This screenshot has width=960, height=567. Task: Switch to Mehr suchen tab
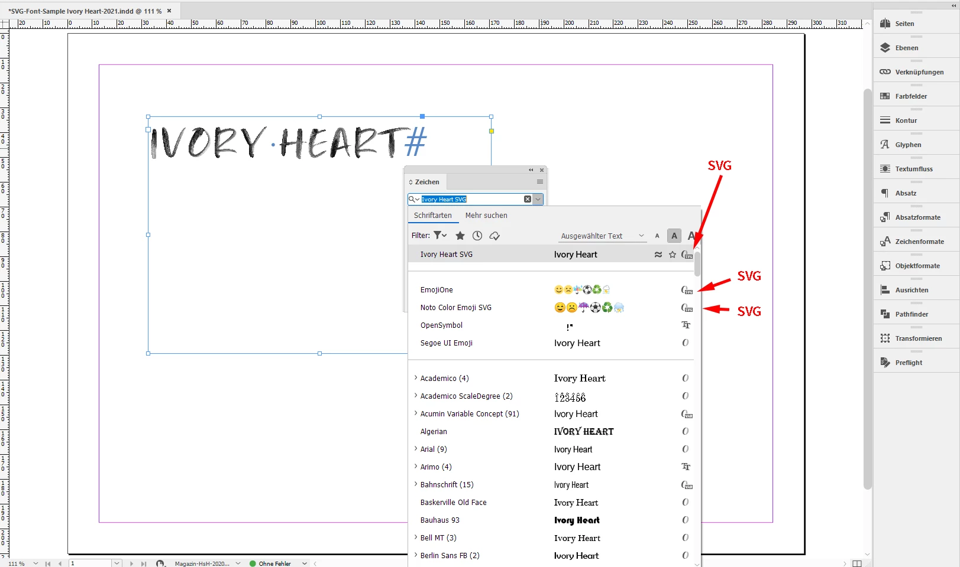tap(486, 216)
